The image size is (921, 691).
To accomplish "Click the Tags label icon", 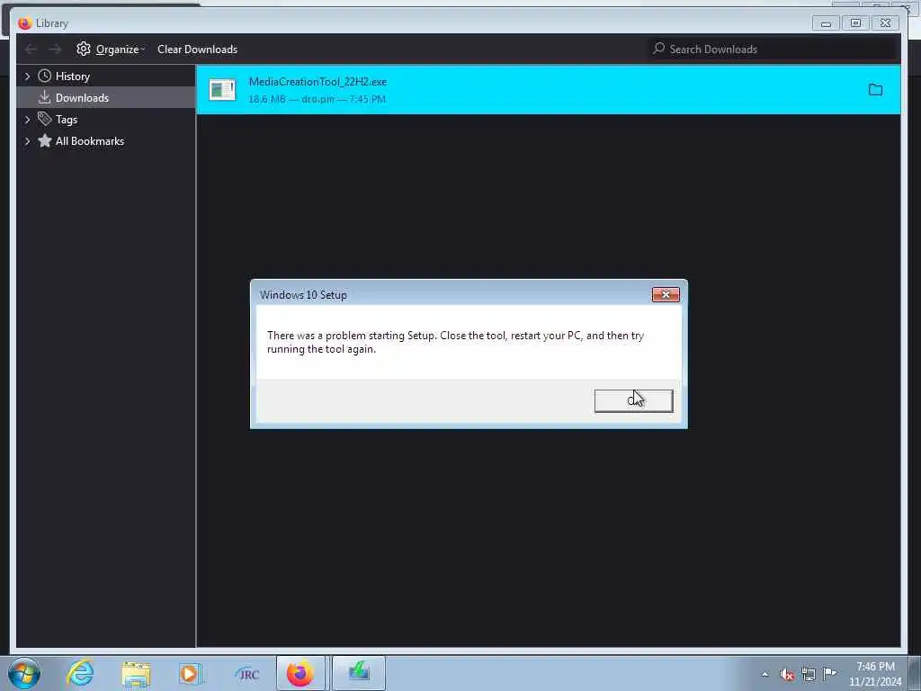I will 45,119.
